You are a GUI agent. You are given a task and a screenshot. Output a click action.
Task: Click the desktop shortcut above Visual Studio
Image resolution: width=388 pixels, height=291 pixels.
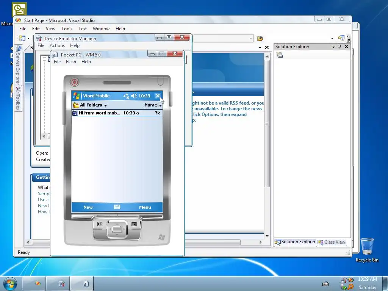(x=19, y=9)
